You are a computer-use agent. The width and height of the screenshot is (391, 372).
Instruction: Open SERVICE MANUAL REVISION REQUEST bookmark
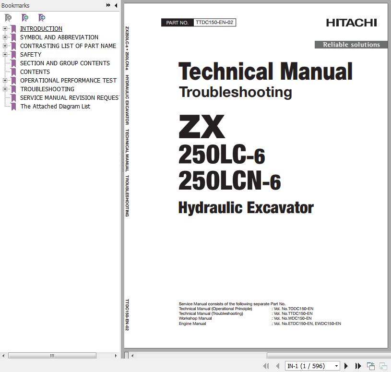click(70, 97)
